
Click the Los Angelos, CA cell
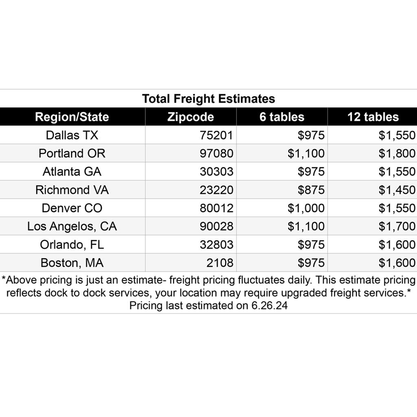pyautogui.click(x=72, y=226)
